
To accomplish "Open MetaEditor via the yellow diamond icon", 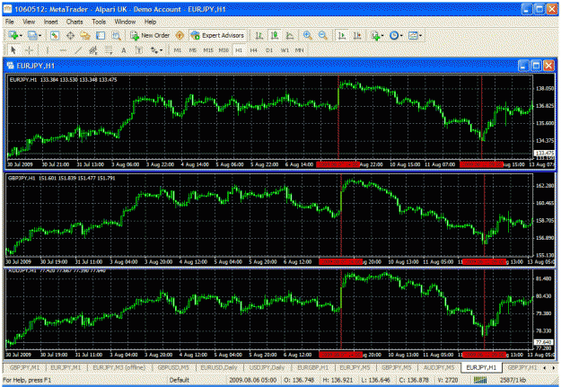I will (180, 35).
